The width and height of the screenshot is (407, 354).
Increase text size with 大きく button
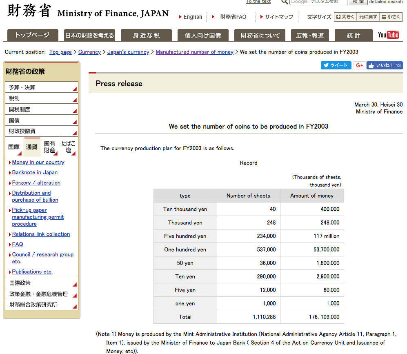(x=345, y=17)
